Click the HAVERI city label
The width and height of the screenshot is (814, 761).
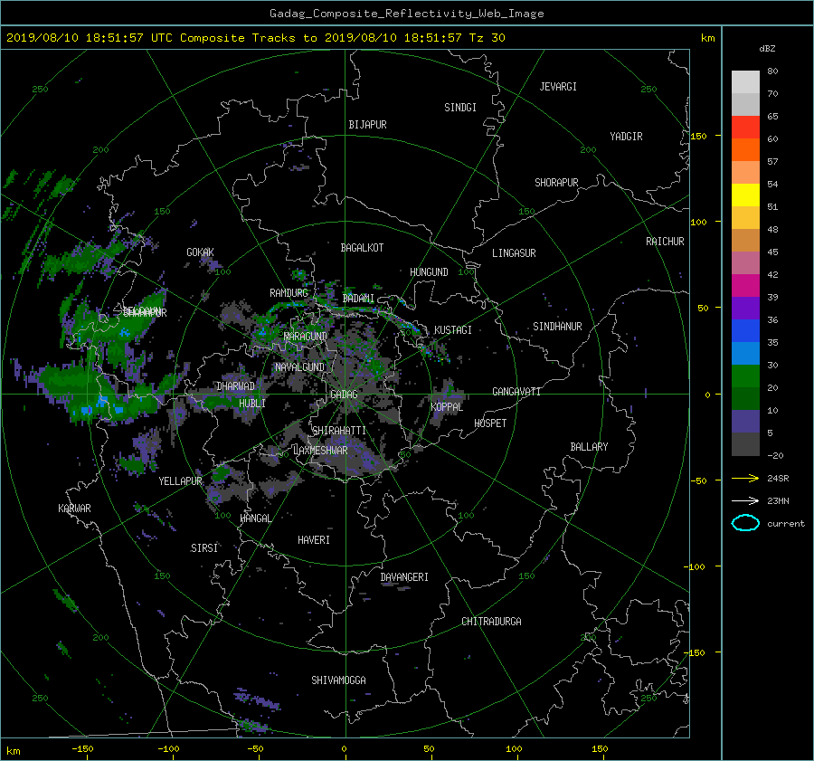[314, 540]
